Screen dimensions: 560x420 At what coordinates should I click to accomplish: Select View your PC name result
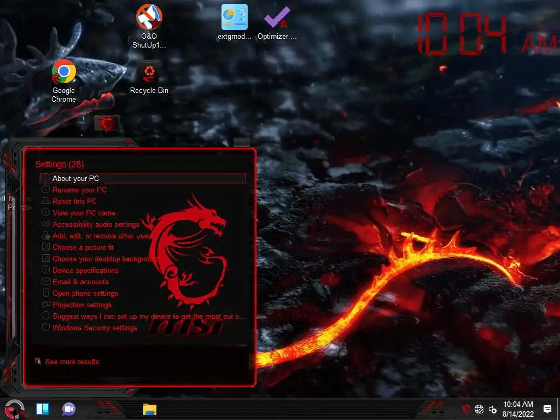coord(143,213)
